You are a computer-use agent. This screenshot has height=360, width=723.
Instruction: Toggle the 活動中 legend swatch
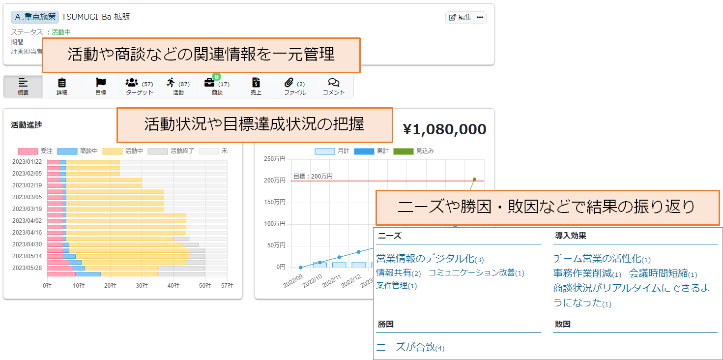point(112,151)
